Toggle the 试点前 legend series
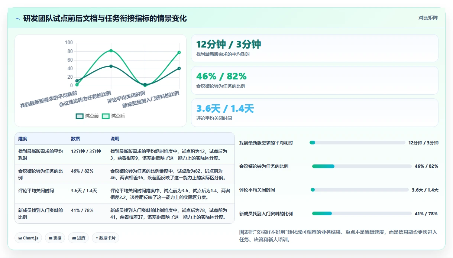 [87, 116]
